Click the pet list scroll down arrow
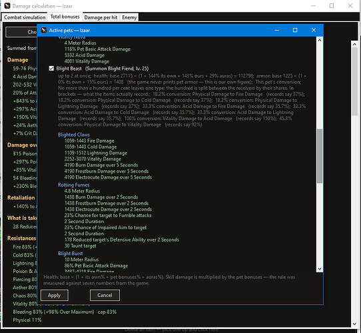This screenshot has height=333, width=361. point(320,269)
